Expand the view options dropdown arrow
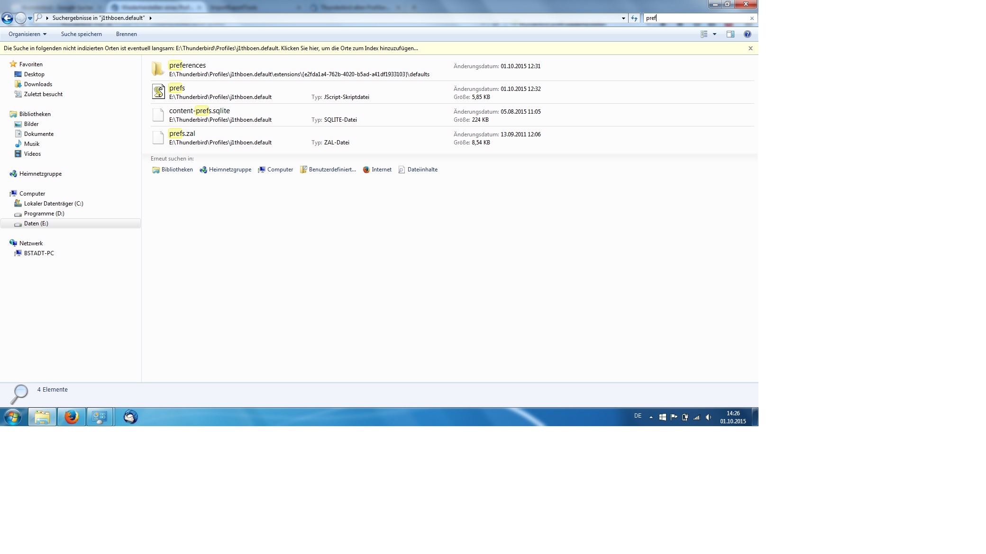The height and width of the screenshot is (554, 986). [714, 34]
